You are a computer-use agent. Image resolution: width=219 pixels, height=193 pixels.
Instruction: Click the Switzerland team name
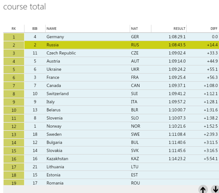point(57,94)
